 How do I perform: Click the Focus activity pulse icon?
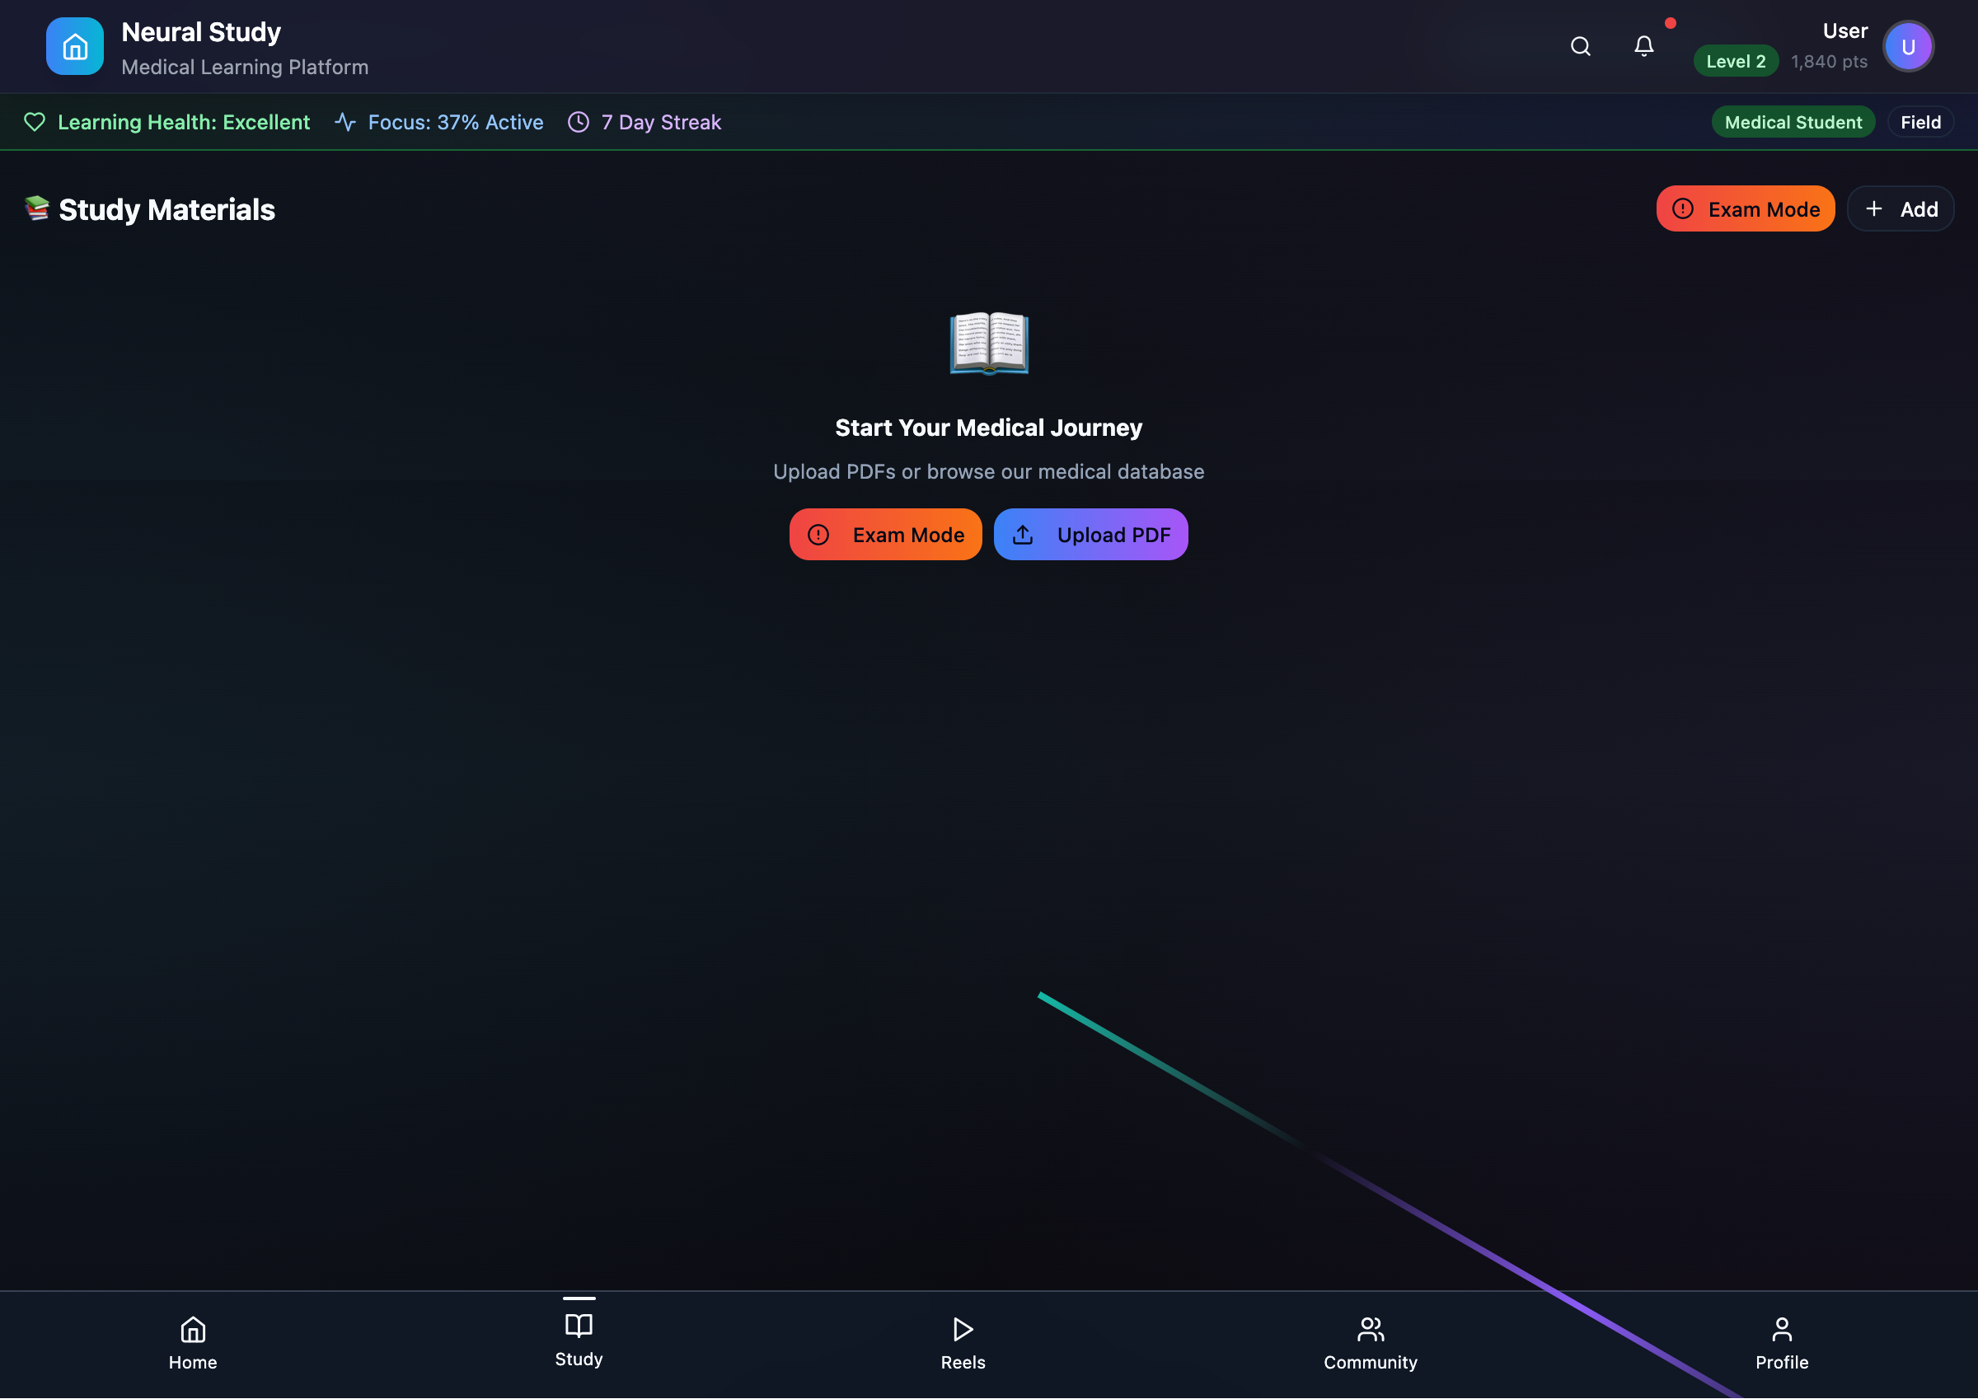click(345, 122)
